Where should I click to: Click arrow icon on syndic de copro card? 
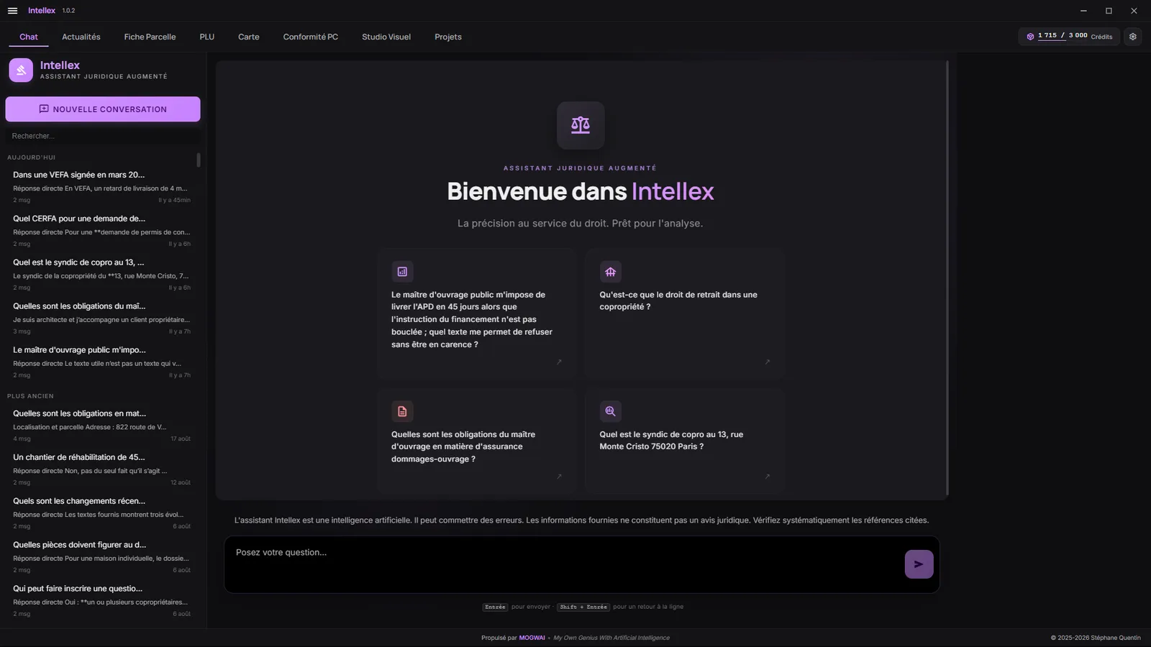point(768,476)
